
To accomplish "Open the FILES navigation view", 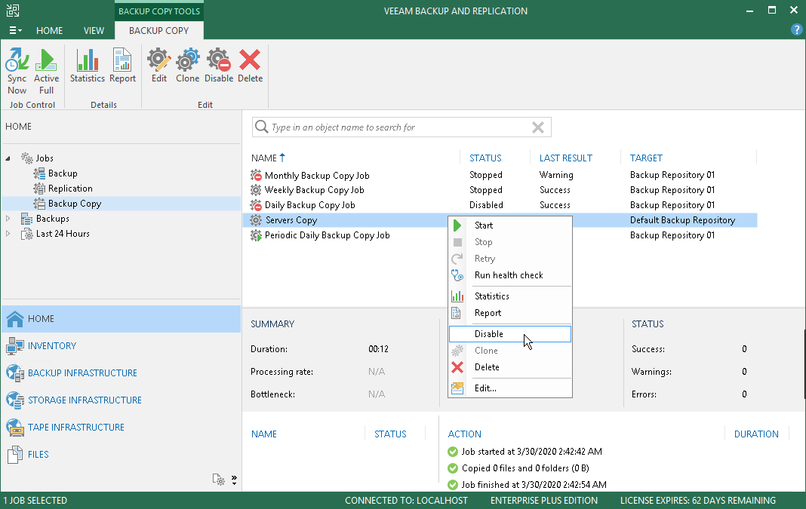I will (122, 455).
